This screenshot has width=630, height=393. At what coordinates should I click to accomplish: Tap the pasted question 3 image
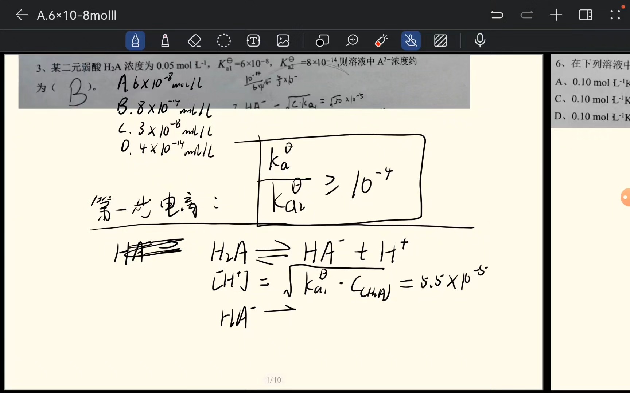244,82
